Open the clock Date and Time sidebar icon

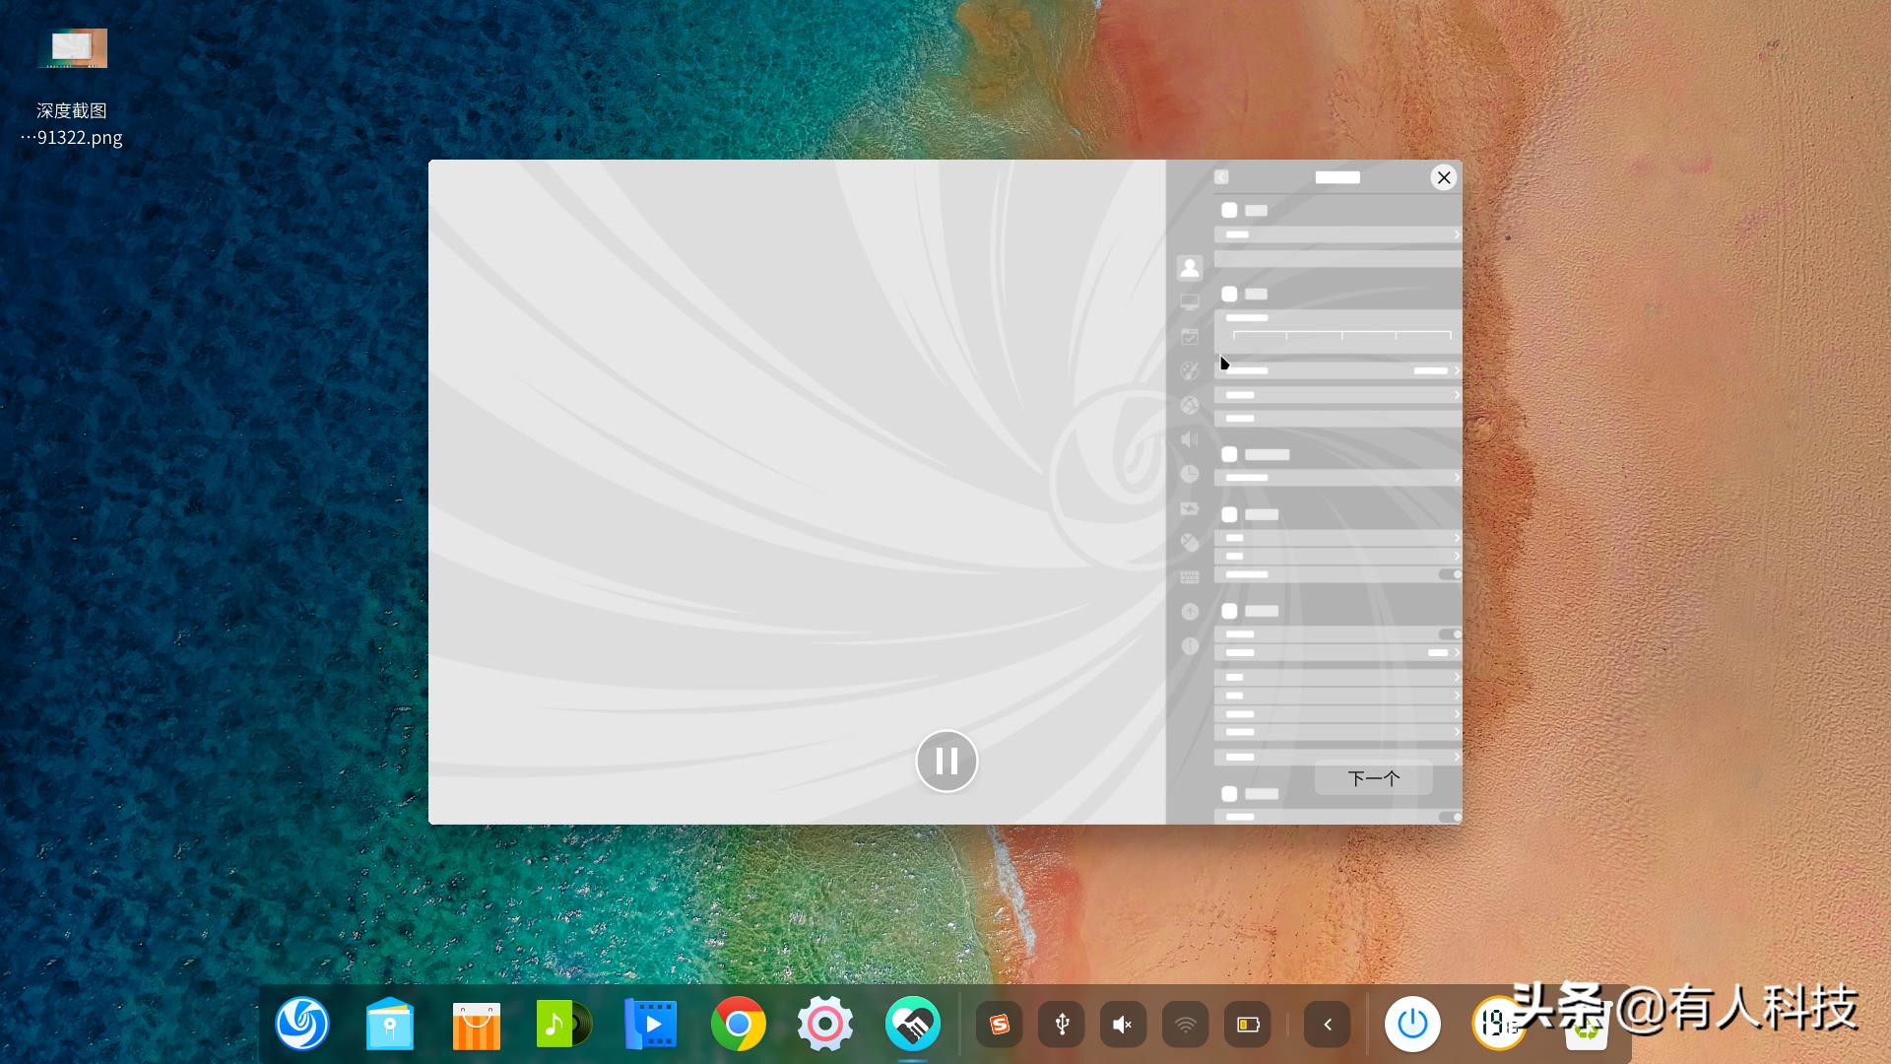pyautogui.click(x=1190, y=474)
